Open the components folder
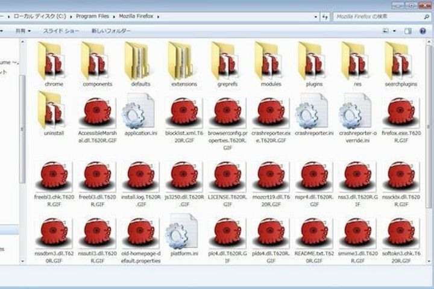 95,61
